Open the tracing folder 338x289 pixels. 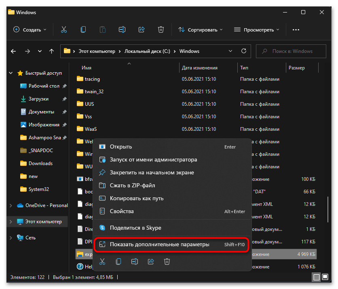pyautogui.click(x=92, y=79)
